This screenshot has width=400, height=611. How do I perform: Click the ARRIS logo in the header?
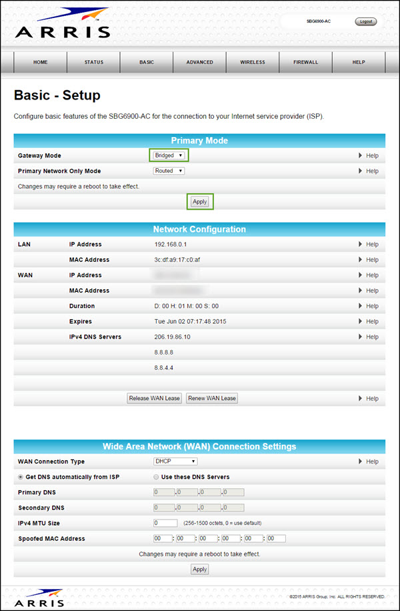62,23
